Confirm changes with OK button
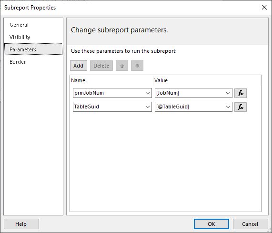 click(212, 224)
